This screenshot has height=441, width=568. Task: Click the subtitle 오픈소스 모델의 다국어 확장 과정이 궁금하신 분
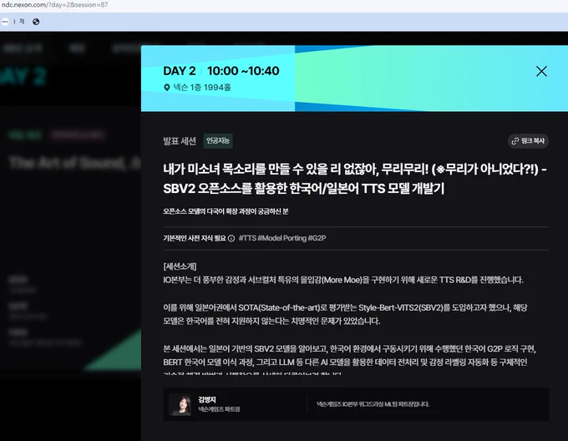[226, 211]
